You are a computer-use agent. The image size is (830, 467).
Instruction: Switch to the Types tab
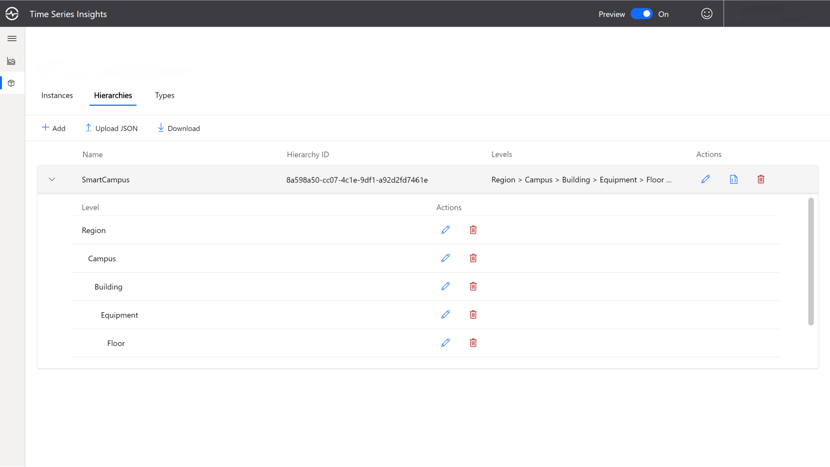[164, 95]
